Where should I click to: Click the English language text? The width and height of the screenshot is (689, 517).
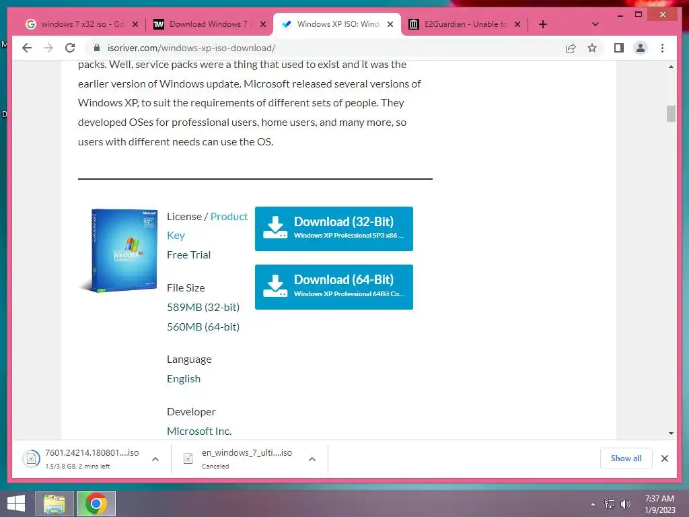[184, 379]
